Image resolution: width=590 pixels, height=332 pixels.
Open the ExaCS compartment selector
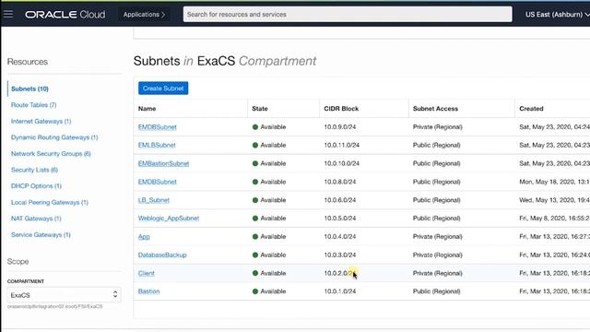(x=64, y=295)
